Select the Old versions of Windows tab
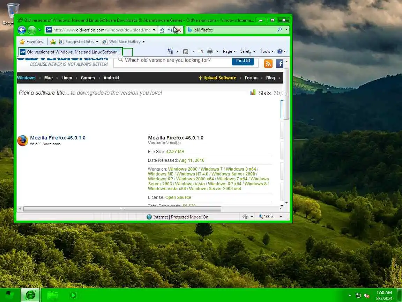 [70, 52]
